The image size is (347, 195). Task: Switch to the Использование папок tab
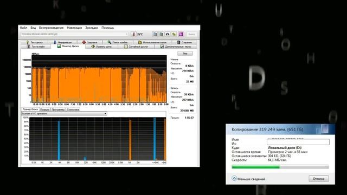click(152, 42)
